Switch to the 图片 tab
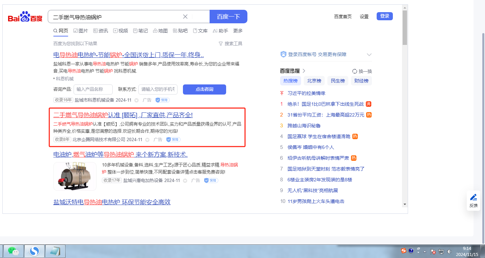Screen dimensions: 485x258 (x=81, y=31)
